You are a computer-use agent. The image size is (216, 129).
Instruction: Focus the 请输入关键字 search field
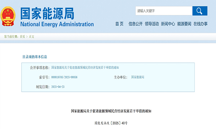click(x=164, y=11)
